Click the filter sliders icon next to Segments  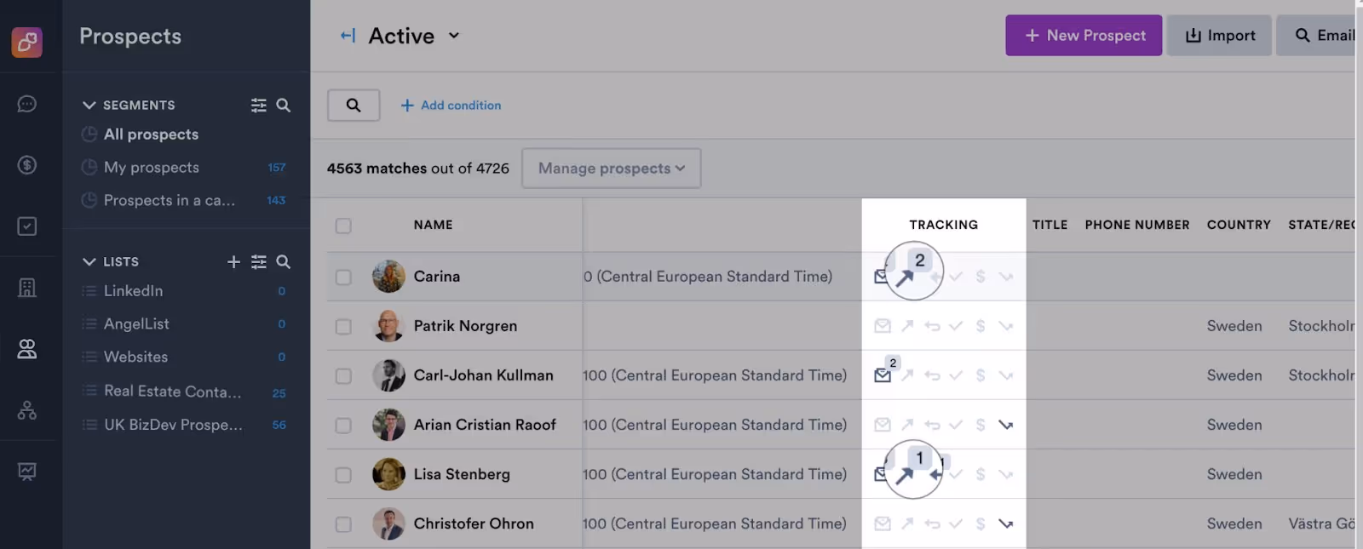coord(259,105)
